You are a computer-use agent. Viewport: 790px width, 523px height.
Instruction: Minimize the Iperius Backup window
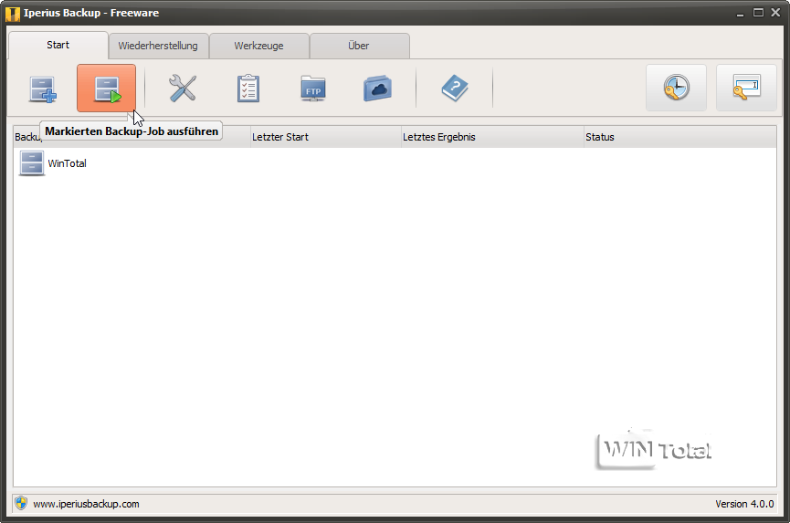740,14
